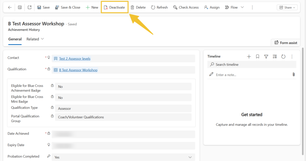The height and width of the screenshot is (161, 306).
Task: Open record set list icon
Action: click(x=20, y=7)
